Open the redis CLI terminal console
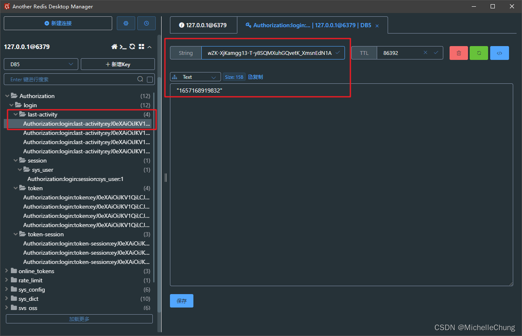This screenshot has width=522, height=336. (x=123, y=47)
